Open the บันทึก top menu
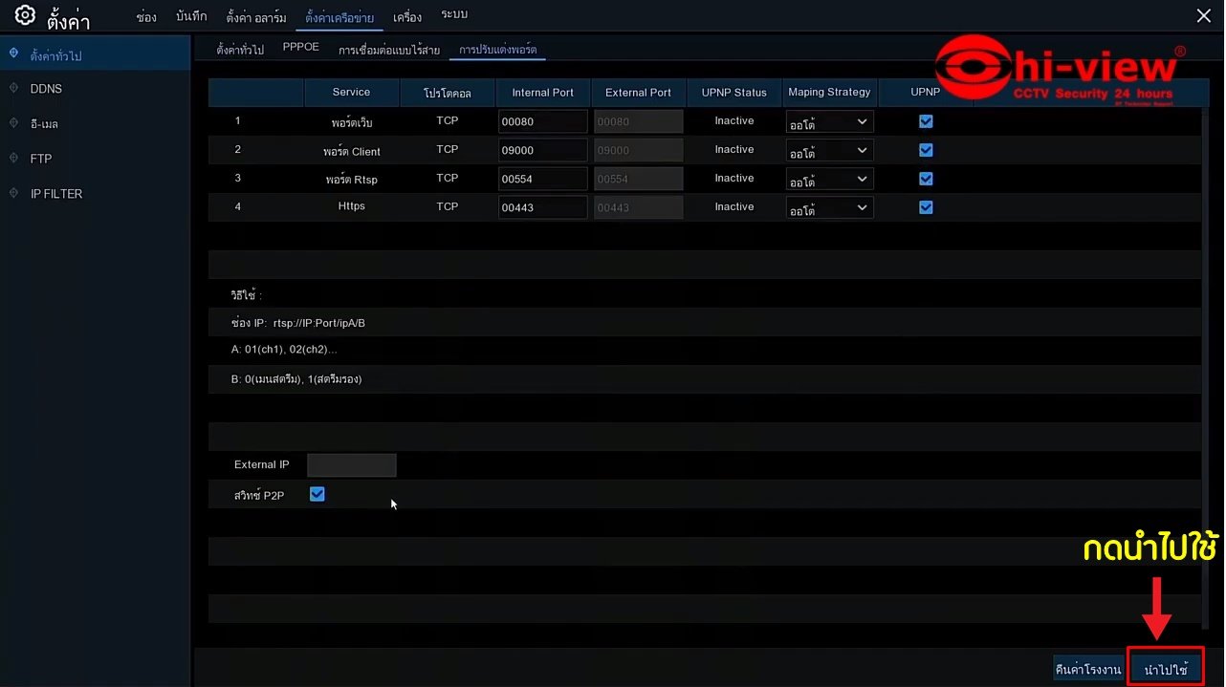This screenshot has height=687, width=1226. (x=191, y=17)
